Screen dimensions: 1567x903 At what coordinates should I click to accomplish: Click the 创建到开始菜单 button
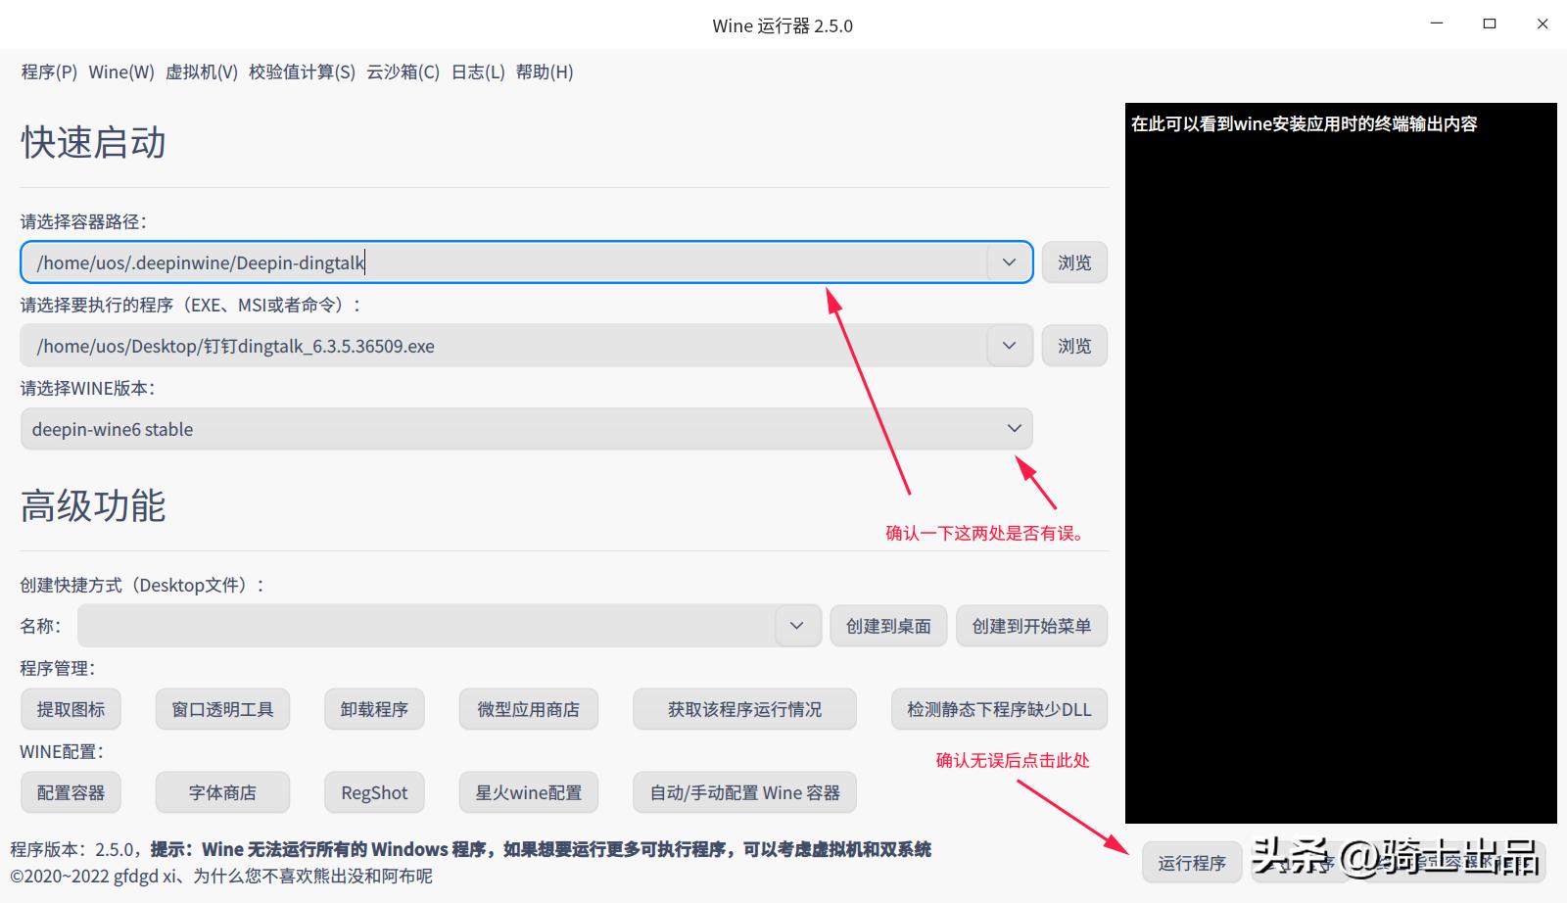click(1031, 625)
